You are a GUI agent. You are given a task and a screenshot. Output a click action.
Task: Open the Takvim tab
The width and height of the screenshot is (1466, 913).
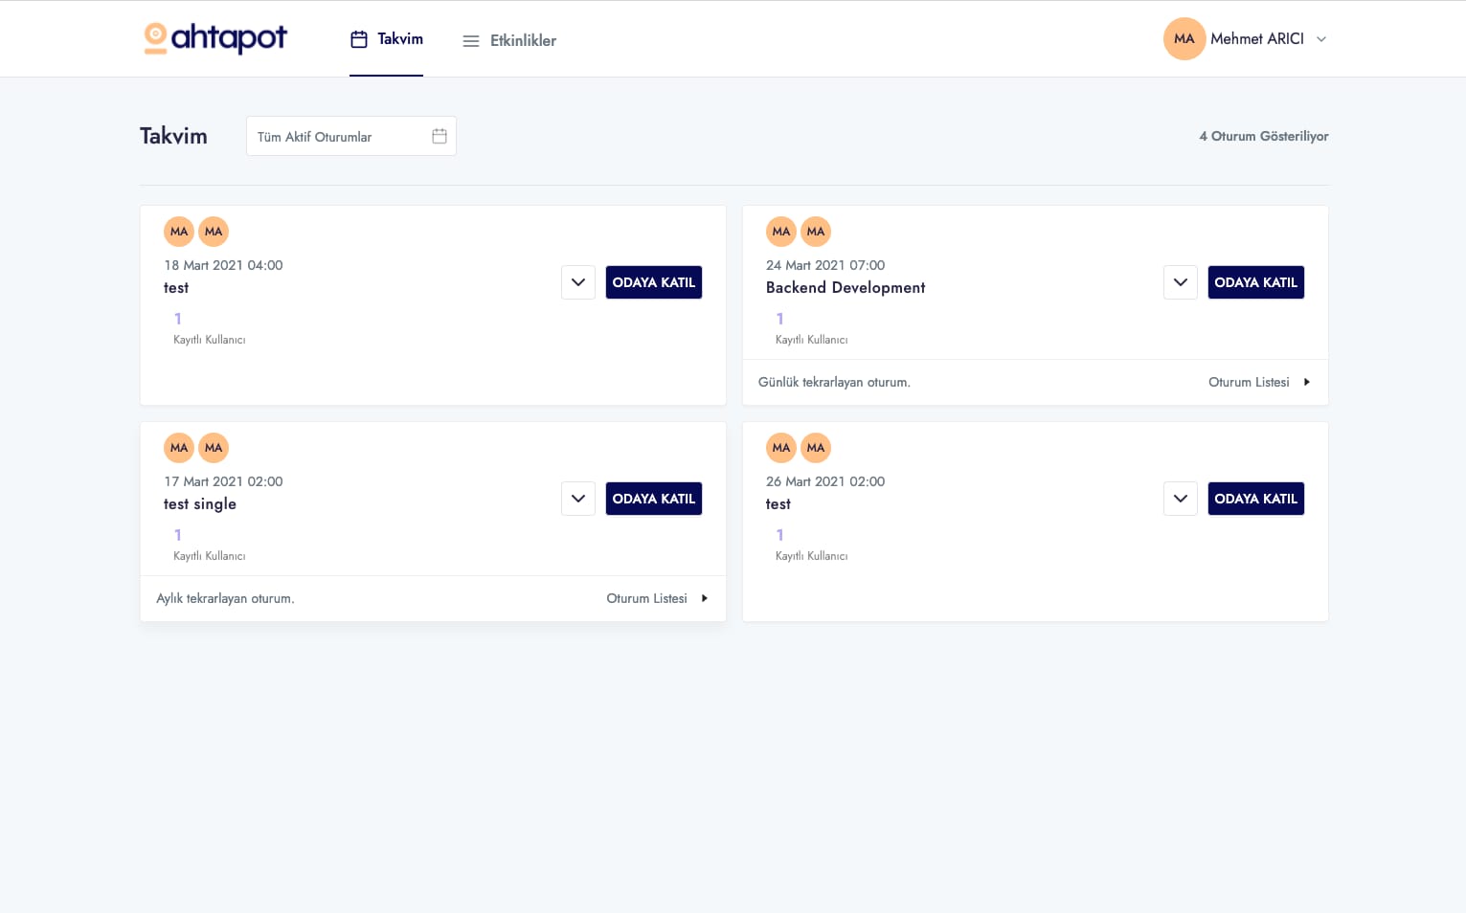387,39
